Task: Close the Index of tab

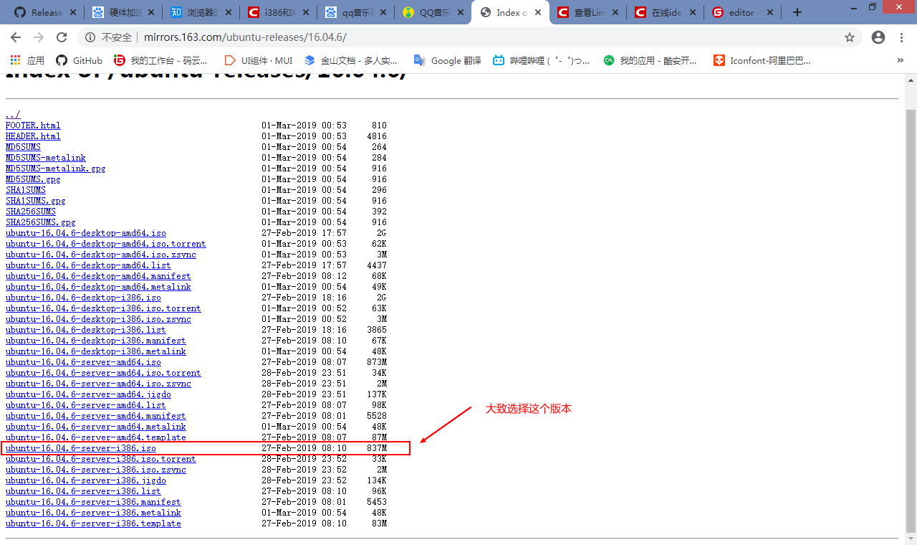Action: tap(537, 12)
